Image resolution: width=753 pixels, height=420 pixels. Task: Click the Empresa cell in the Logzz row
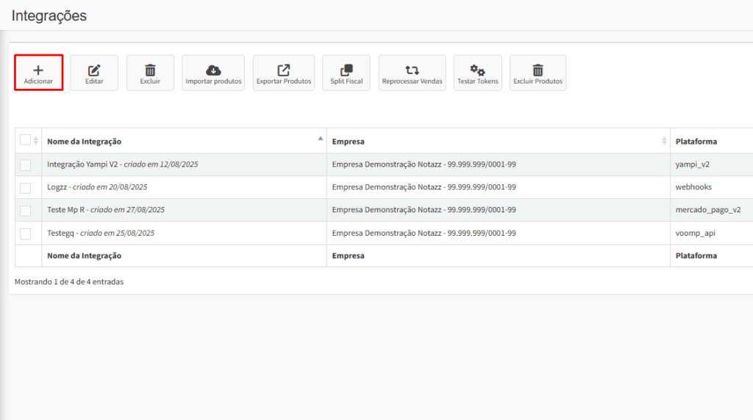[424, 187]
